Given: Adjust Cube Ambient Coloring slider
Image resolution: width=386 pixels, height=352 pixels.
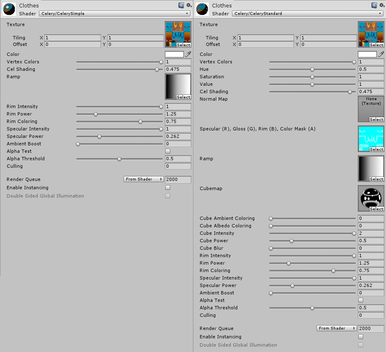Looking at the screenshot, I should point(313,219).
